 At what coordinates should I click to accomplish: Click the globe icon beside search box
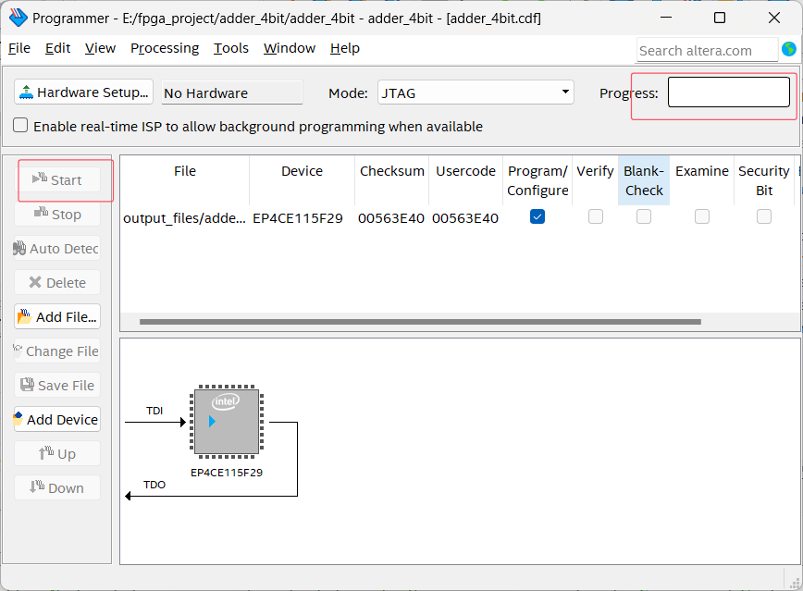789,49
